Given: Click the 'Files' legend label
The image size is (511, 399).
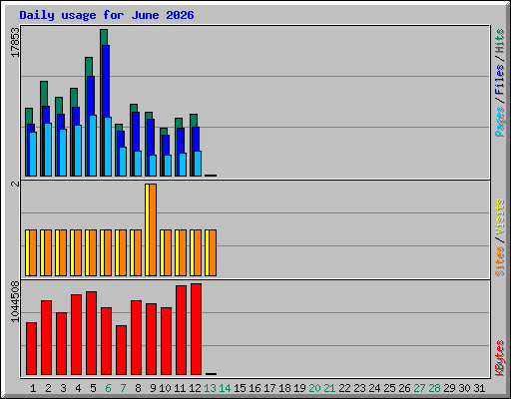Looking at the screenshot, I should point(499,80).
